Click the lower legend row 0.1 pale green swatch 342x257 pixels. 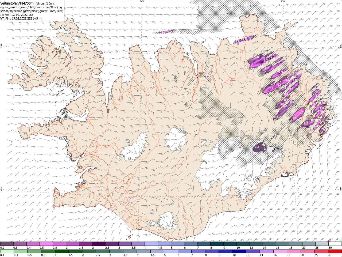tap(7, 251)
